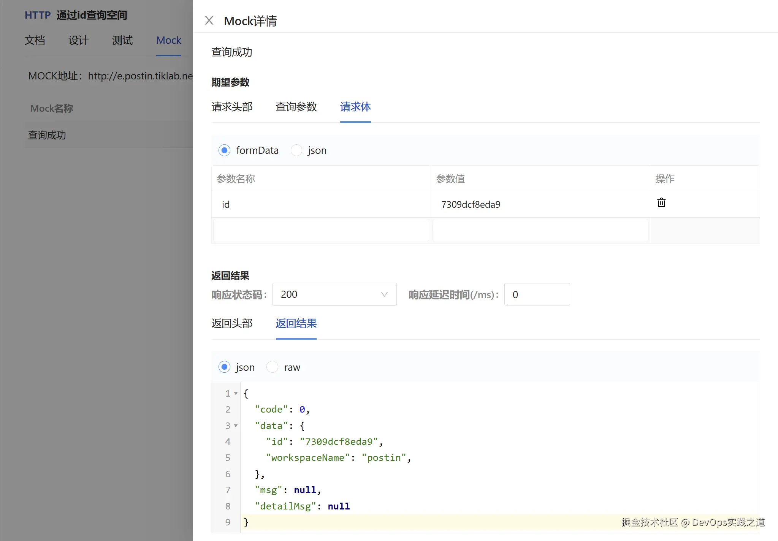The image size is (778, 541).
Task: Select the formData radio button
Action: click(x=224, y=150)
